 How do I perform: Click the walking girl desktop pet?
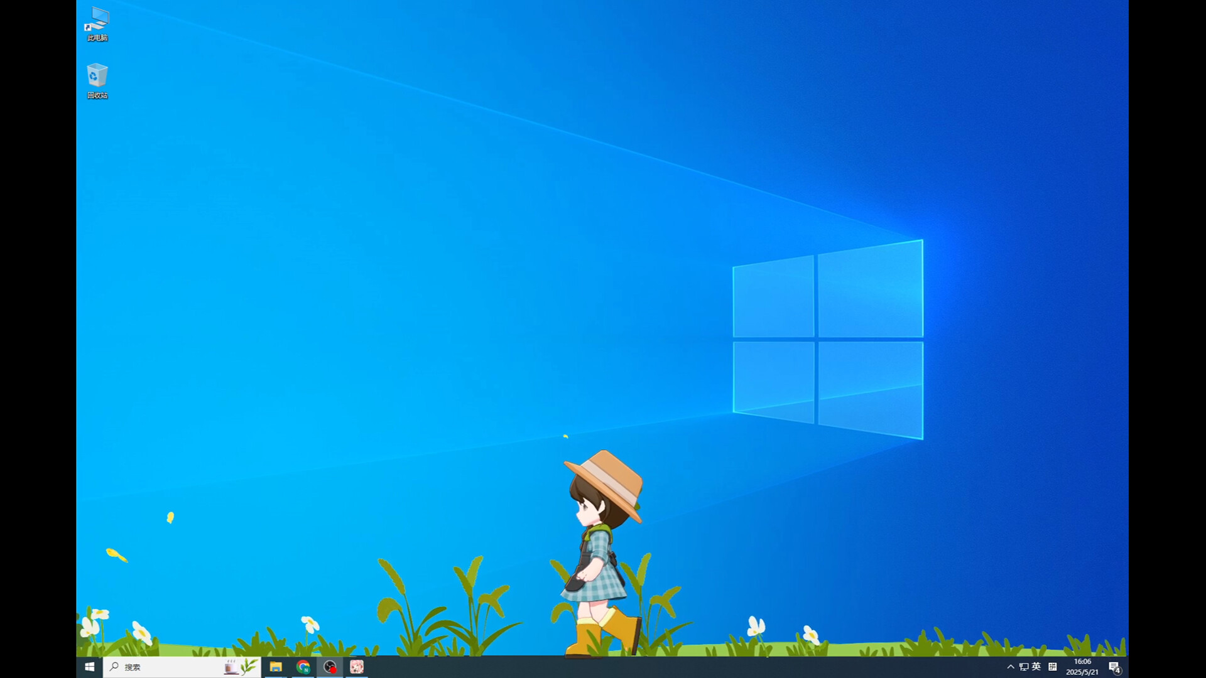[603, 552]
